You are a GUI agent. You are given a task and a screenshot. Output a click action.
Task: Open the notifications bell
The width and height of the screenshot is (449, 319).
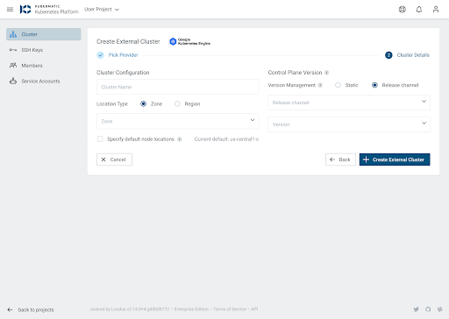pyautogui.click(x=419, y=10)
